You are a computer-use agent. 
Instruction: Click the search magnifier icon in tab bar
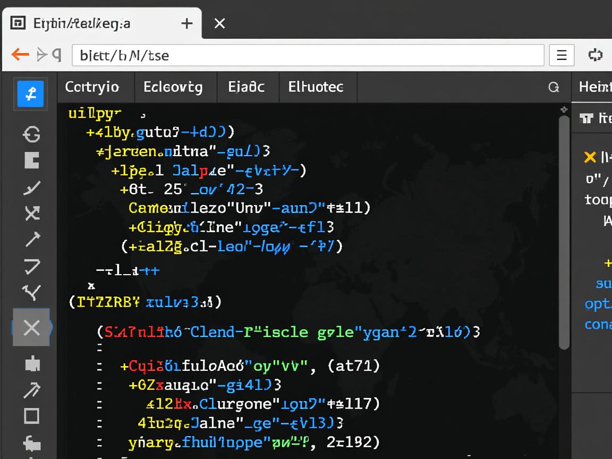click(x=554, y=87)
